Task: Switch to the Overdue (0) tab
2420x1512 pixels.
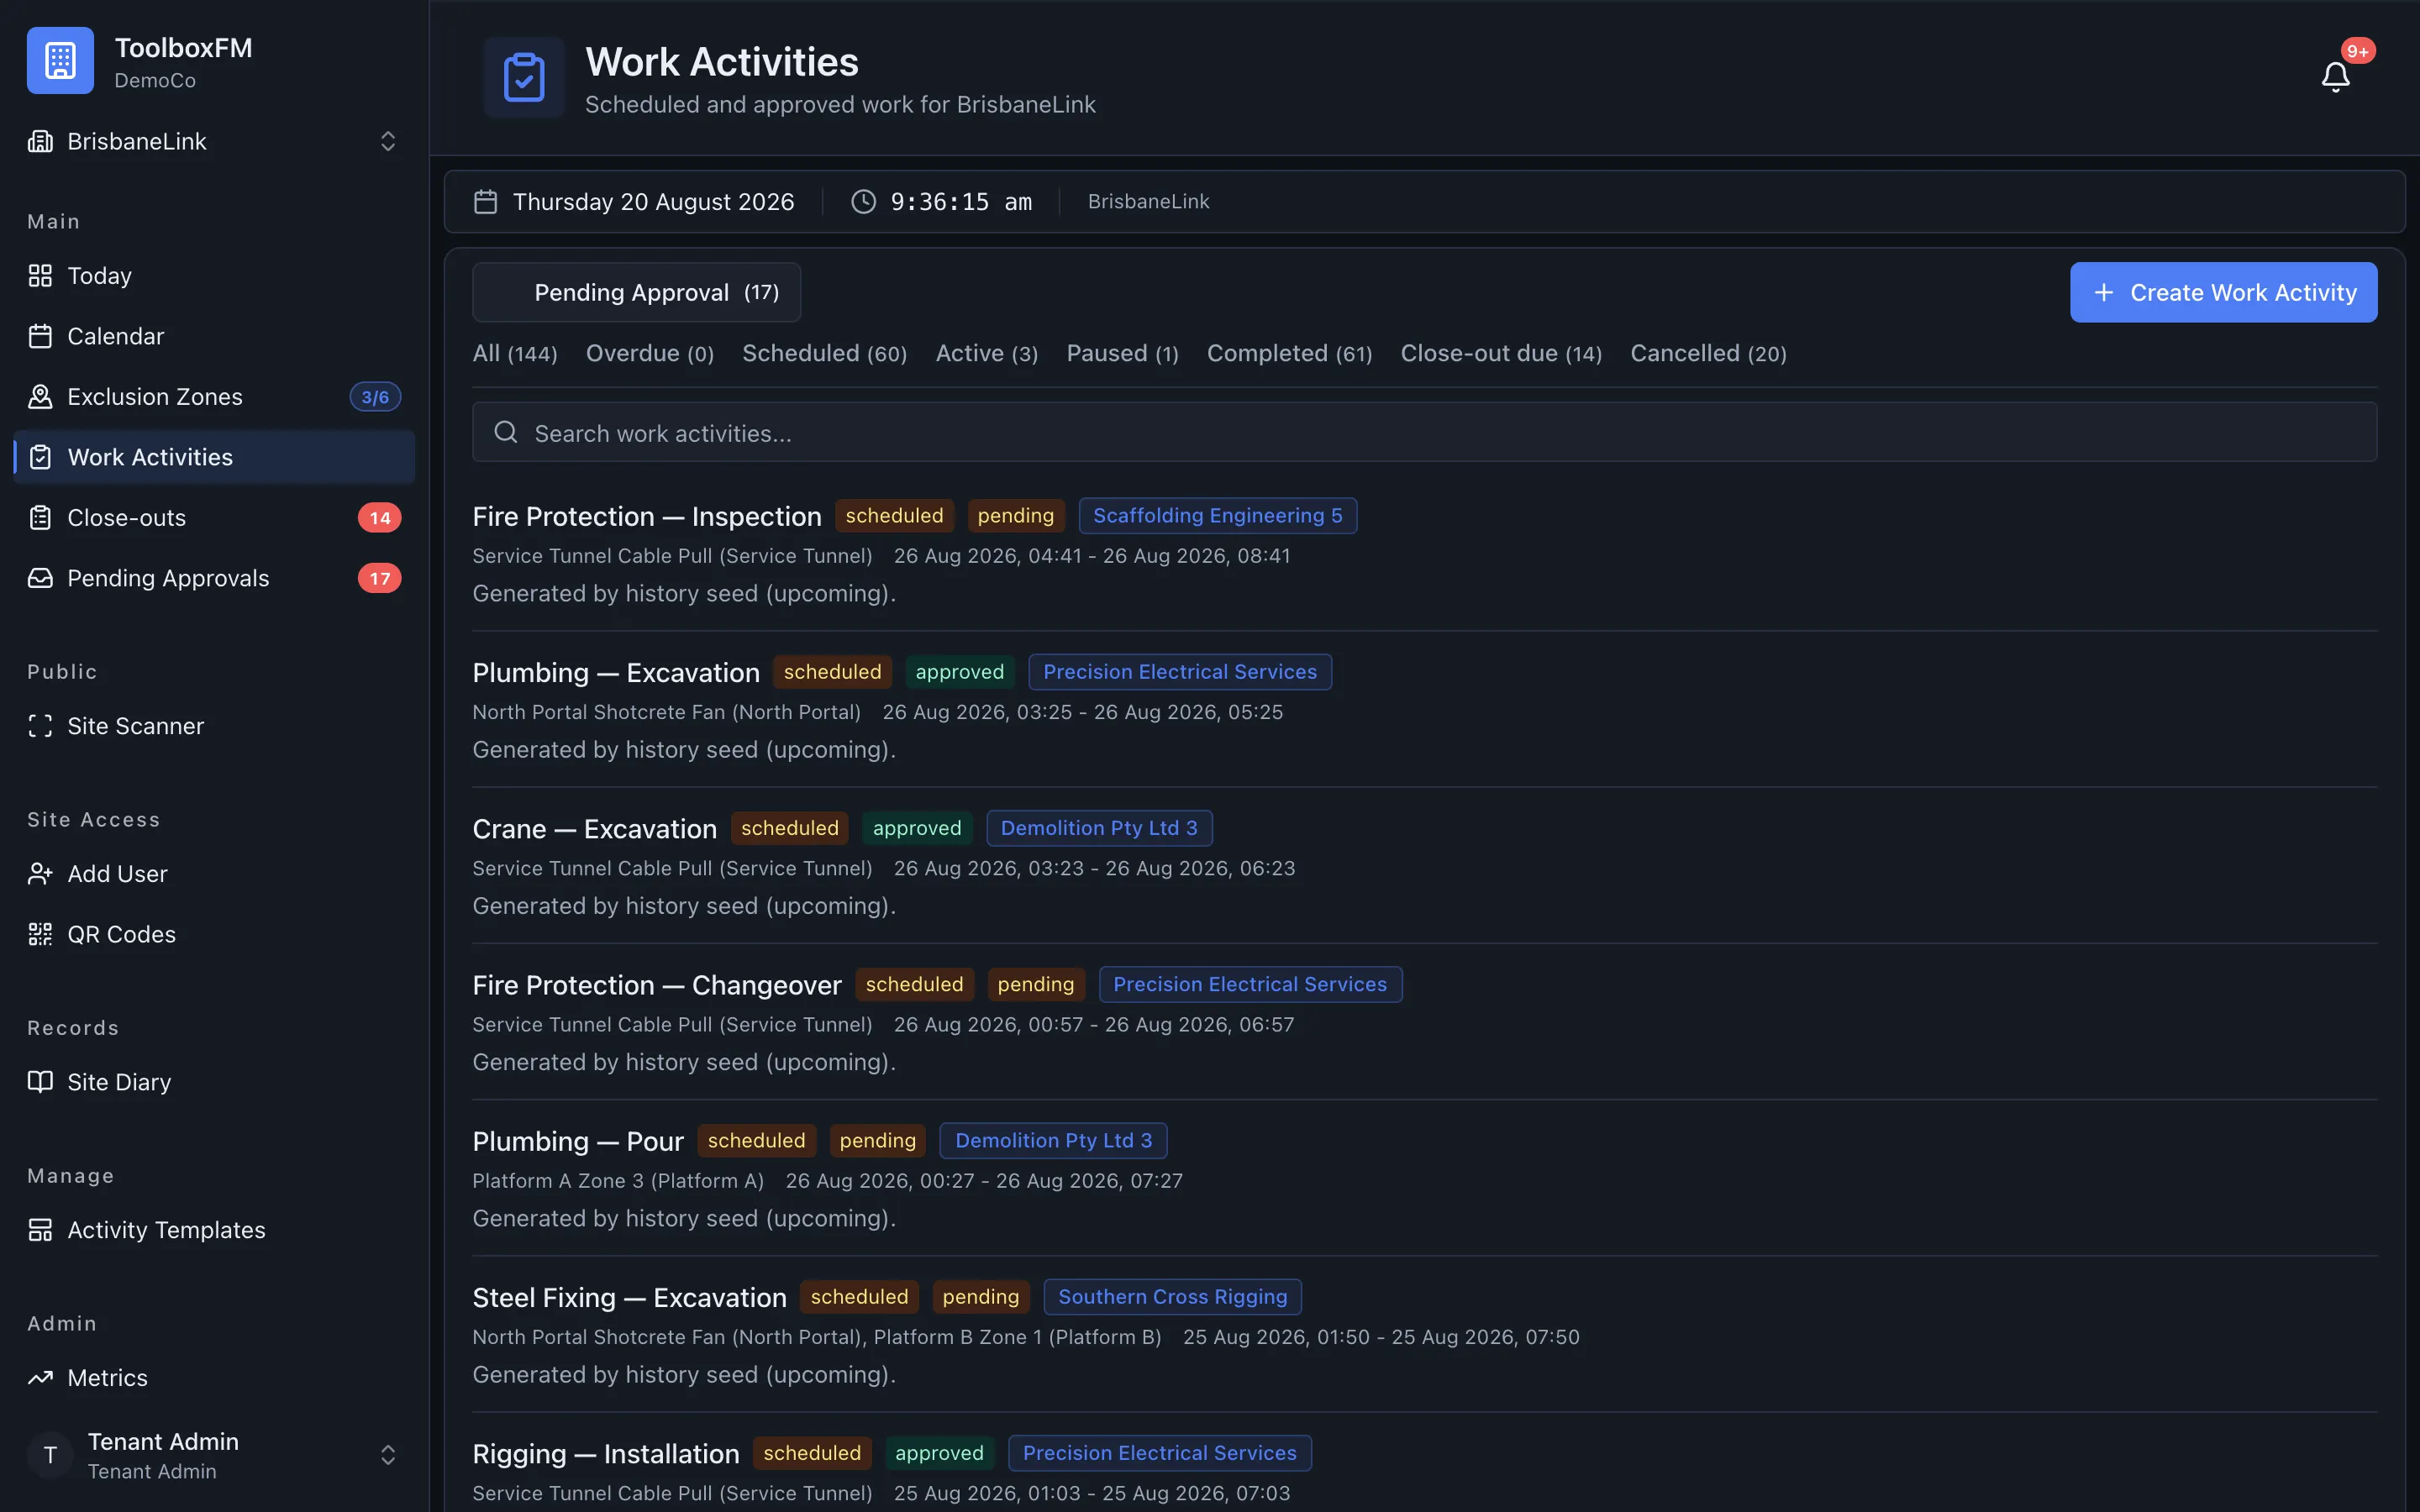Action: [x=650, y=353]
